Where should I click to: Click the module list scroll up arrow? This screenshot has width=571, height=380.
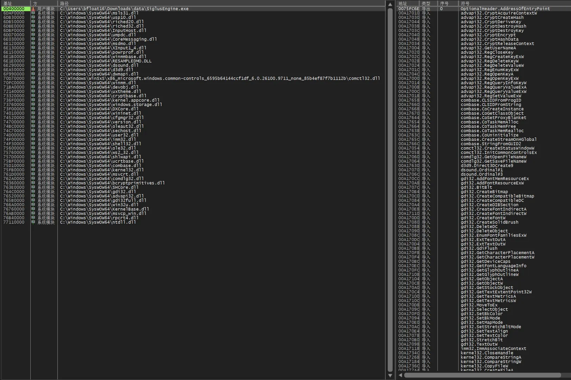pos(390,4)
